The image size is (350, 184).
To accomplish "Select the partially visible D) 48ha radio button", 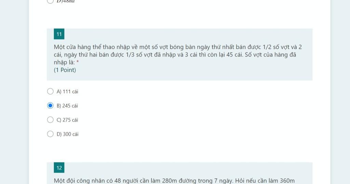I will tap(50, 1).
